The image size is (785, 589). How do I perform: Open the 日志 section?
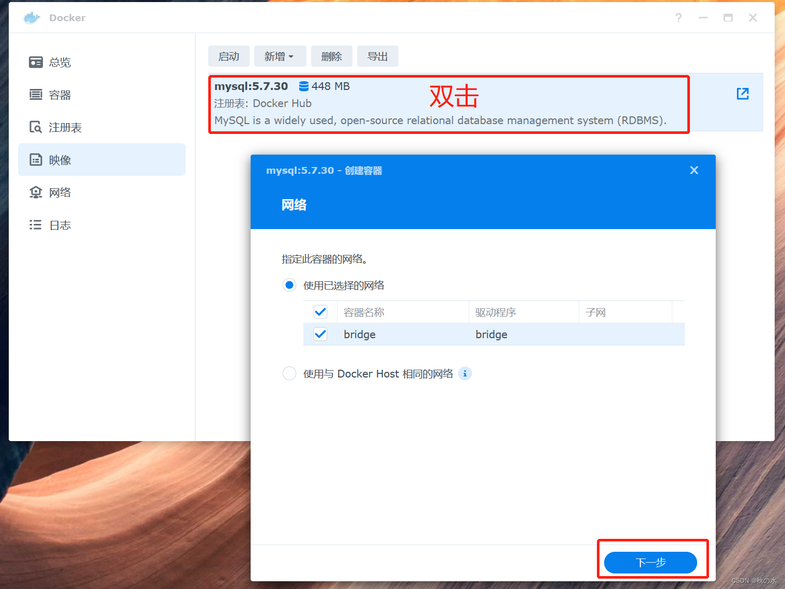[102, 225]
